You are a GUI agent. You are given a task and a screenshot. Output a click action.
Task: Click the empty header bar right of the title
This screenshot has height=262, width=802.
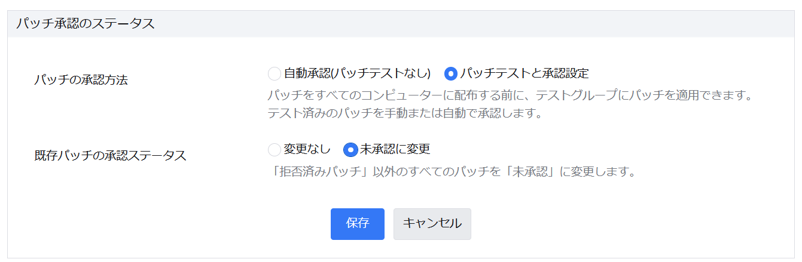click(478, 24)
